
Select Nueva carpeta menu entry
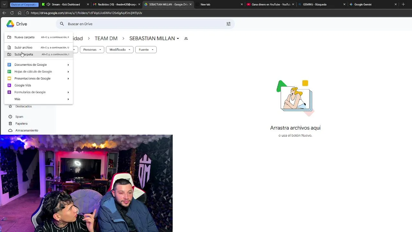(x=39, y=37)
